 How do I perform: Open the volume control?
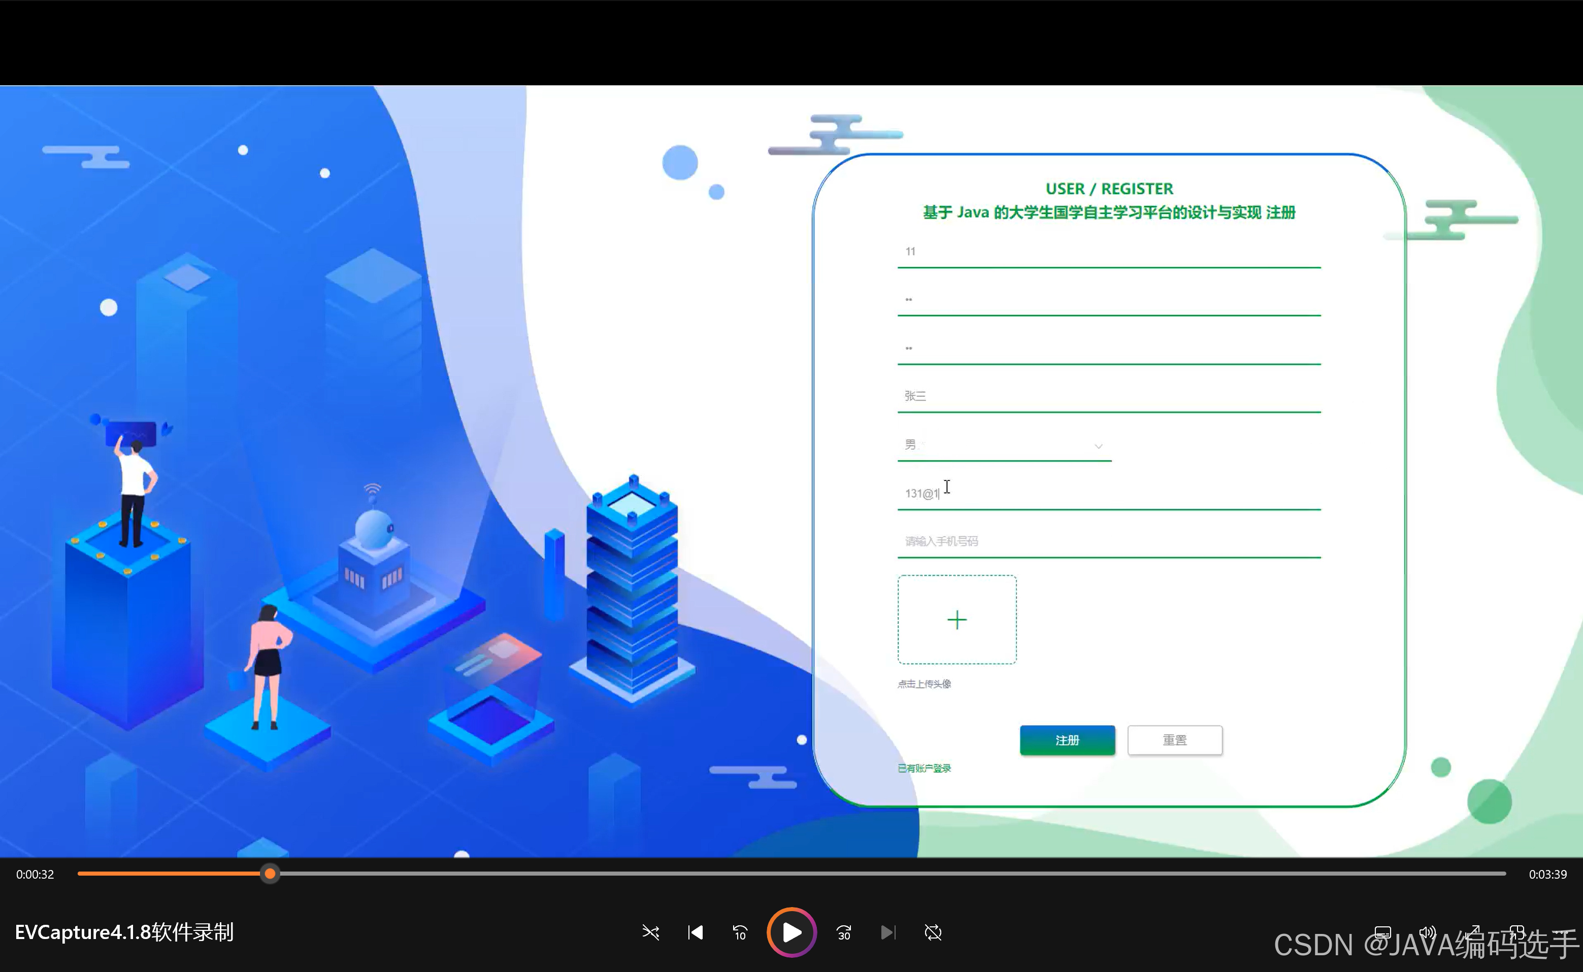click(1427, 932)
